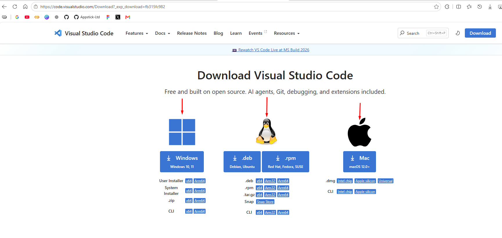Download Linux CLI Arm64 build
This screenshot has width=502, height=238.
pos(283,213)
